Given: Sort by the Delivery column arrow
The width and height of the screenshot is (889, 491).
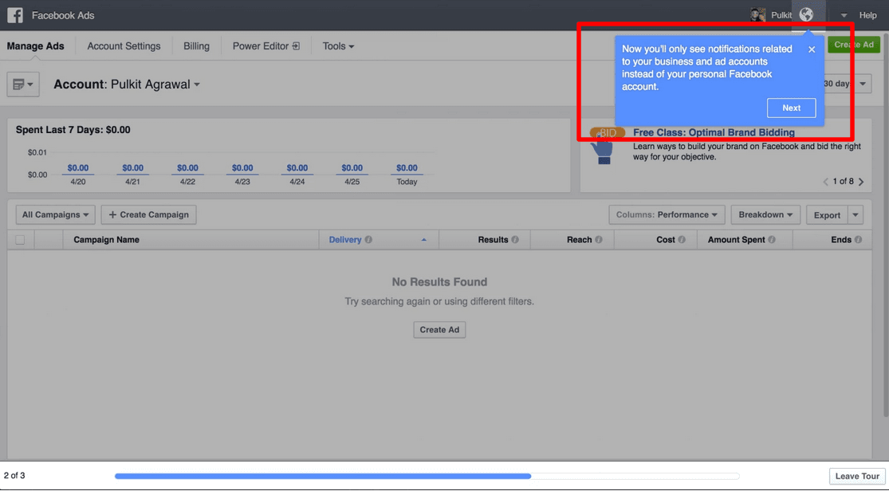Looking at the screenshot, I should 423,240.
